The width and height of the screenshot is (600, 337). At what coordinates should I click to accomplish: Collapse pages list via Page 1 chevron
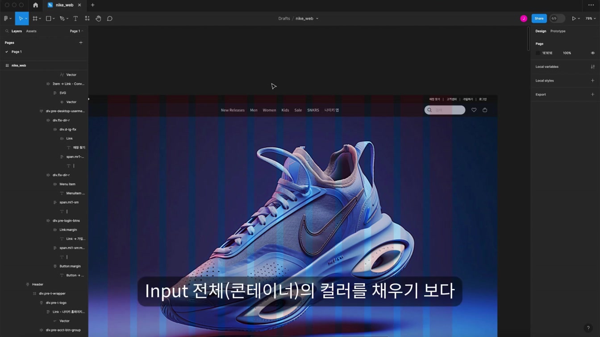[x=82, y=31]
